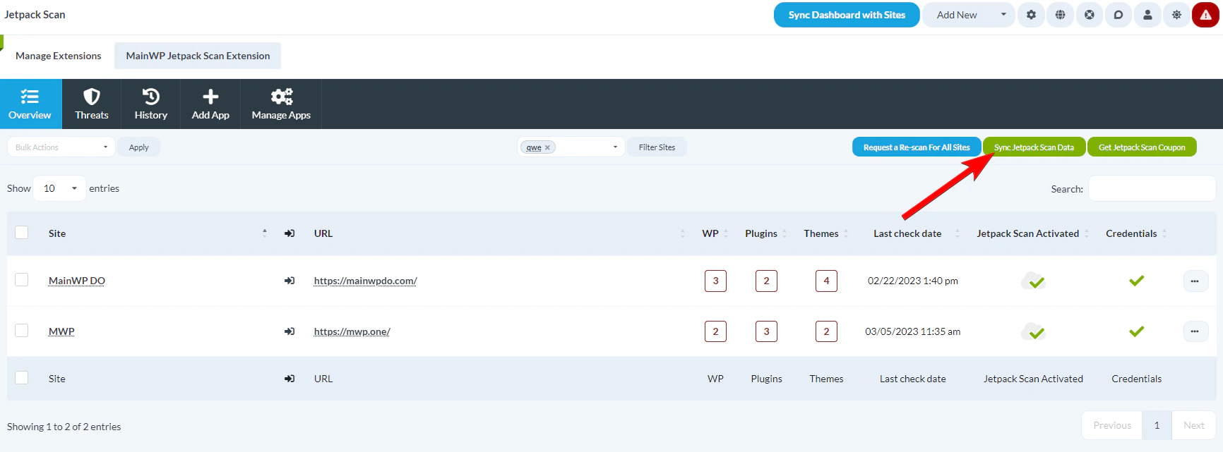Toggle the sun theme icon in header
The height and width of the screenshot is (452, 1223).
(1176, 15)
